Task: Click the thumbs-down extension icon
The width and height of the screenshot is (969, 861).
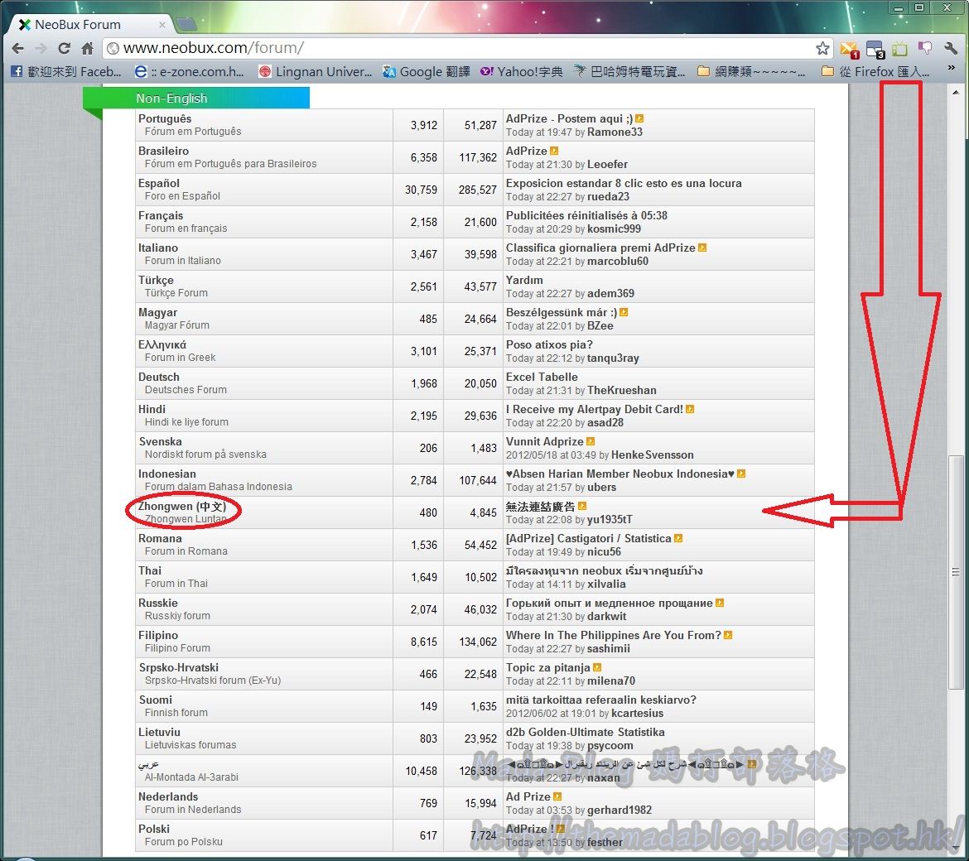Action: [x=925, y=48]
